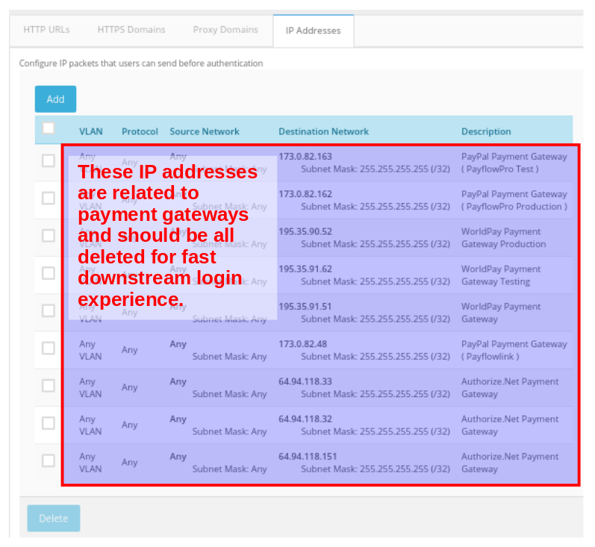Tick checkbox for 64.94.118.32 row
Viewport: 595px width, 547px height.
49,423
